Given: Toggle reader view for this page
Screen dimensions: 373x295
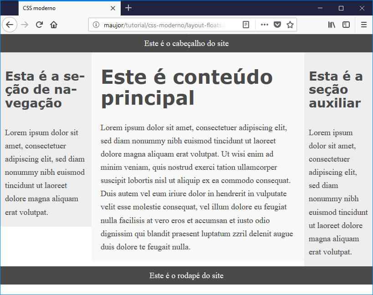Looking at the screenshot, I should pos(246,25).
